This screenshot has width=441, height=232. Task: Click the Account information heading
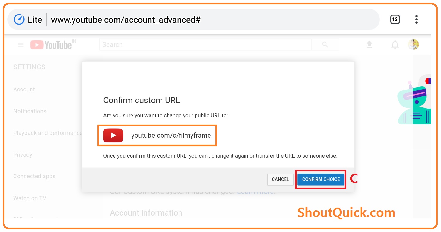coord(146,213)
